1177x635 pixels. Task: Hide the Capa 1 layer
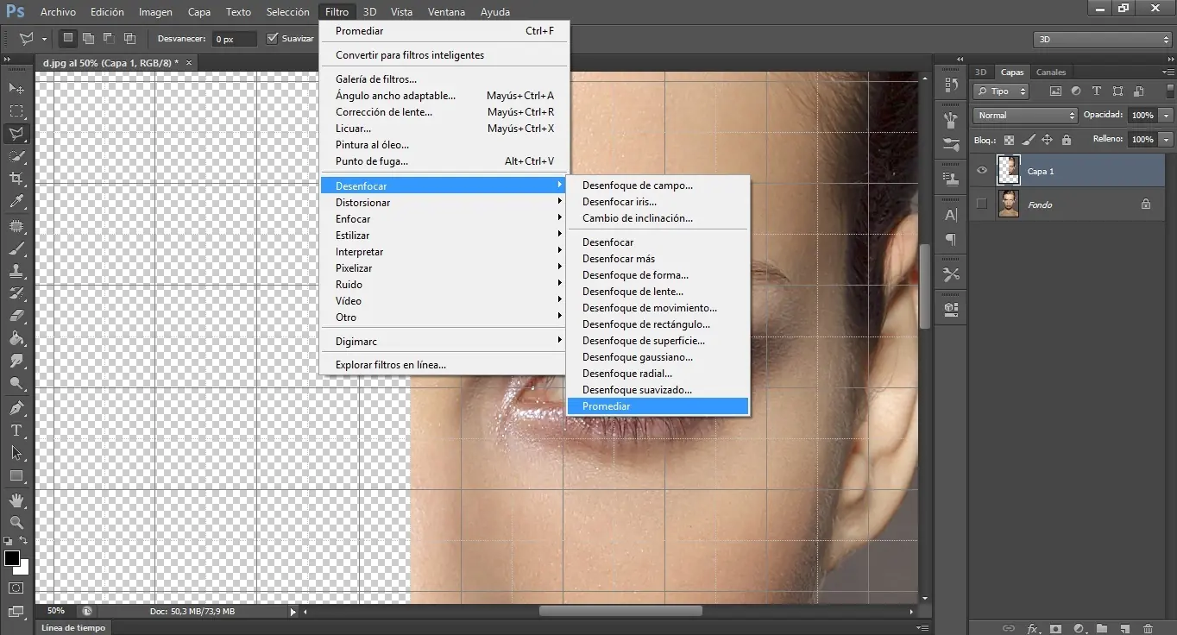(981, 171)
